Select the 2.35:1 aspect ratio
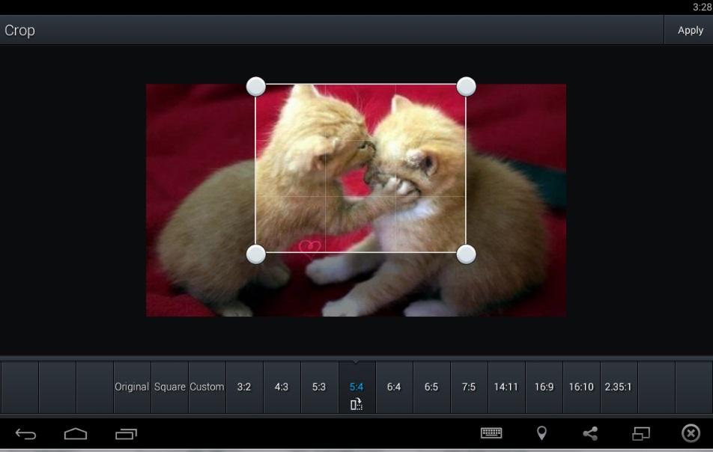This screenshot has width=713, height=452. pos(619,387)
